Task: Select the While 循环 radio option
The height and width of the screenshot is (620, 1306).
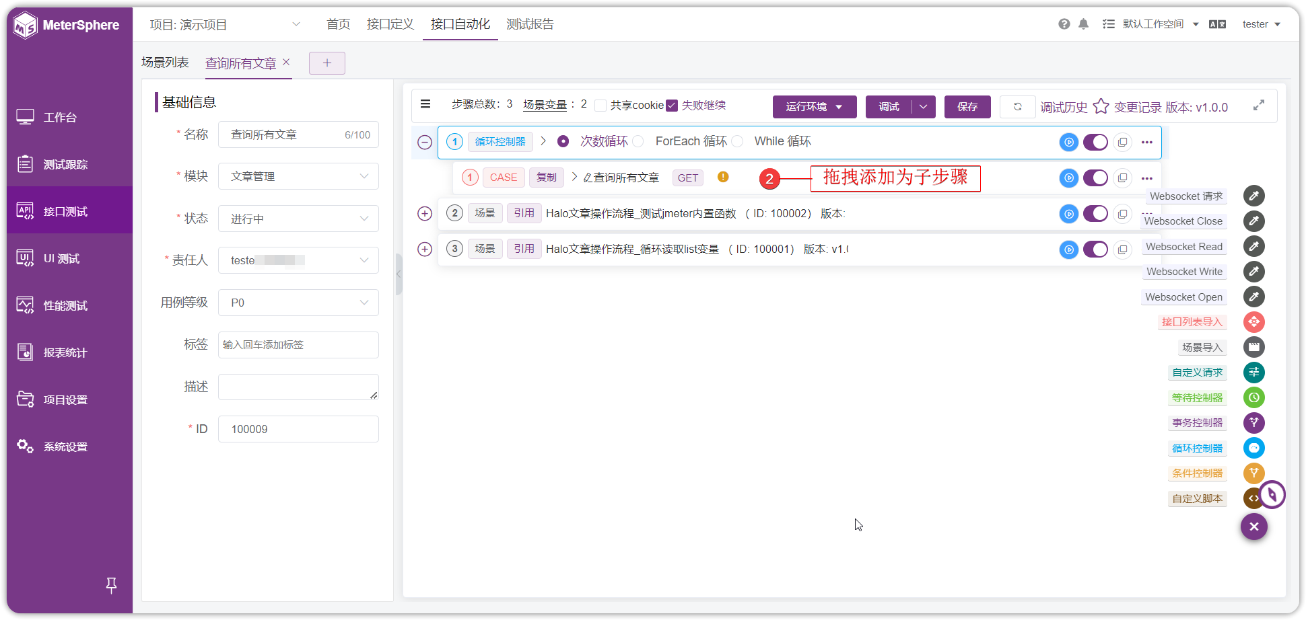Action: tap(737, 141)
